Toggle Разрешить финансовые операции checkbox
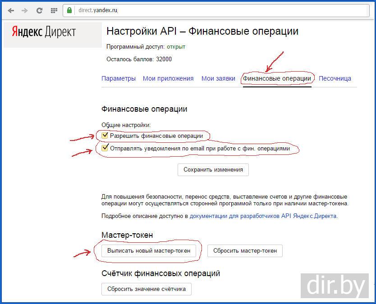376x304 pixels. (105, 136)
